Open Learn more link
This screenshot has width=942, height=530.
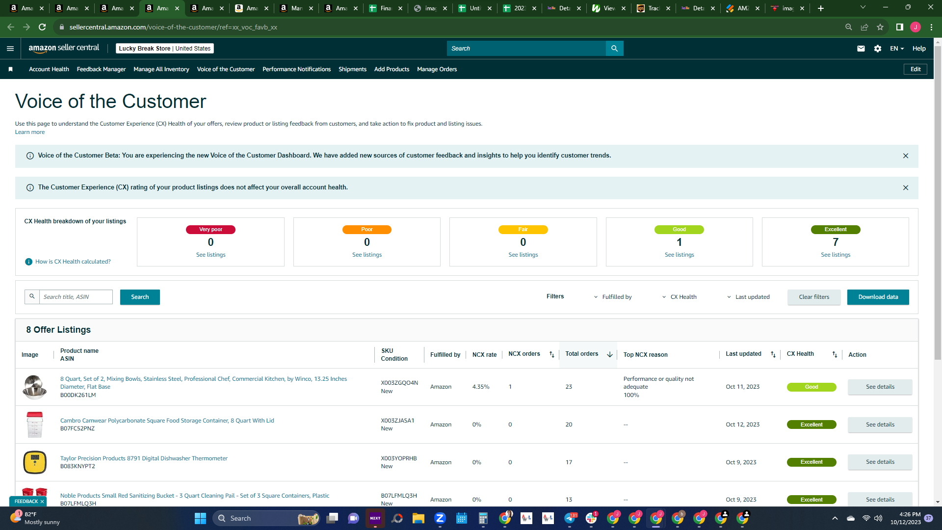(29, 132)
